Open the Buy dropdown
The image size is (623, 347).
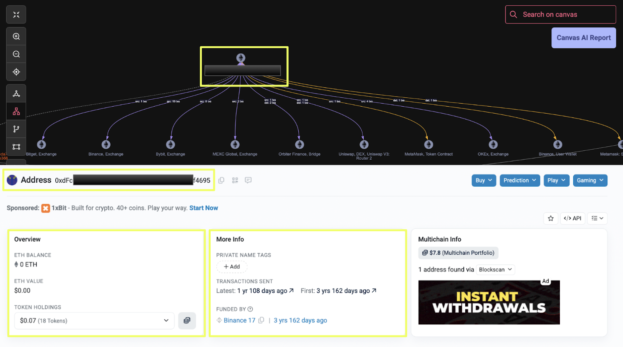484,180
